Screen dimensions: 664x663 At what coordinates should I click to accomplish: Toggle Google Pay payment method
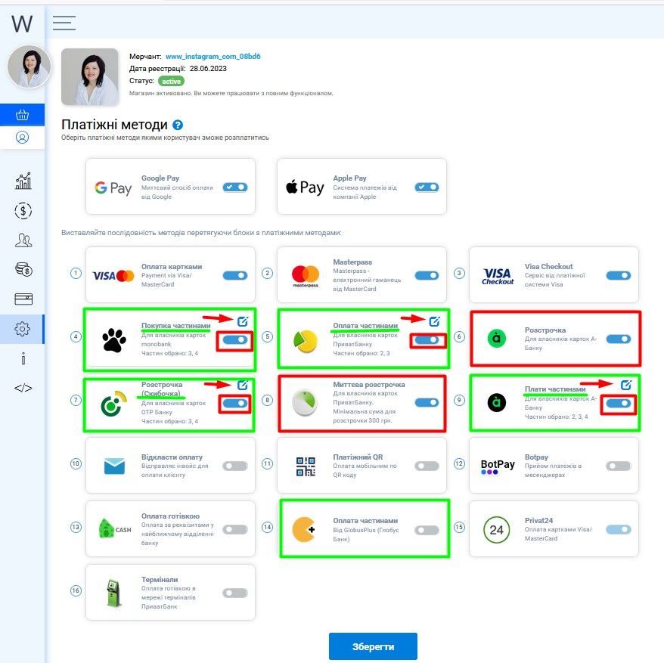click(x=235, y=187)
